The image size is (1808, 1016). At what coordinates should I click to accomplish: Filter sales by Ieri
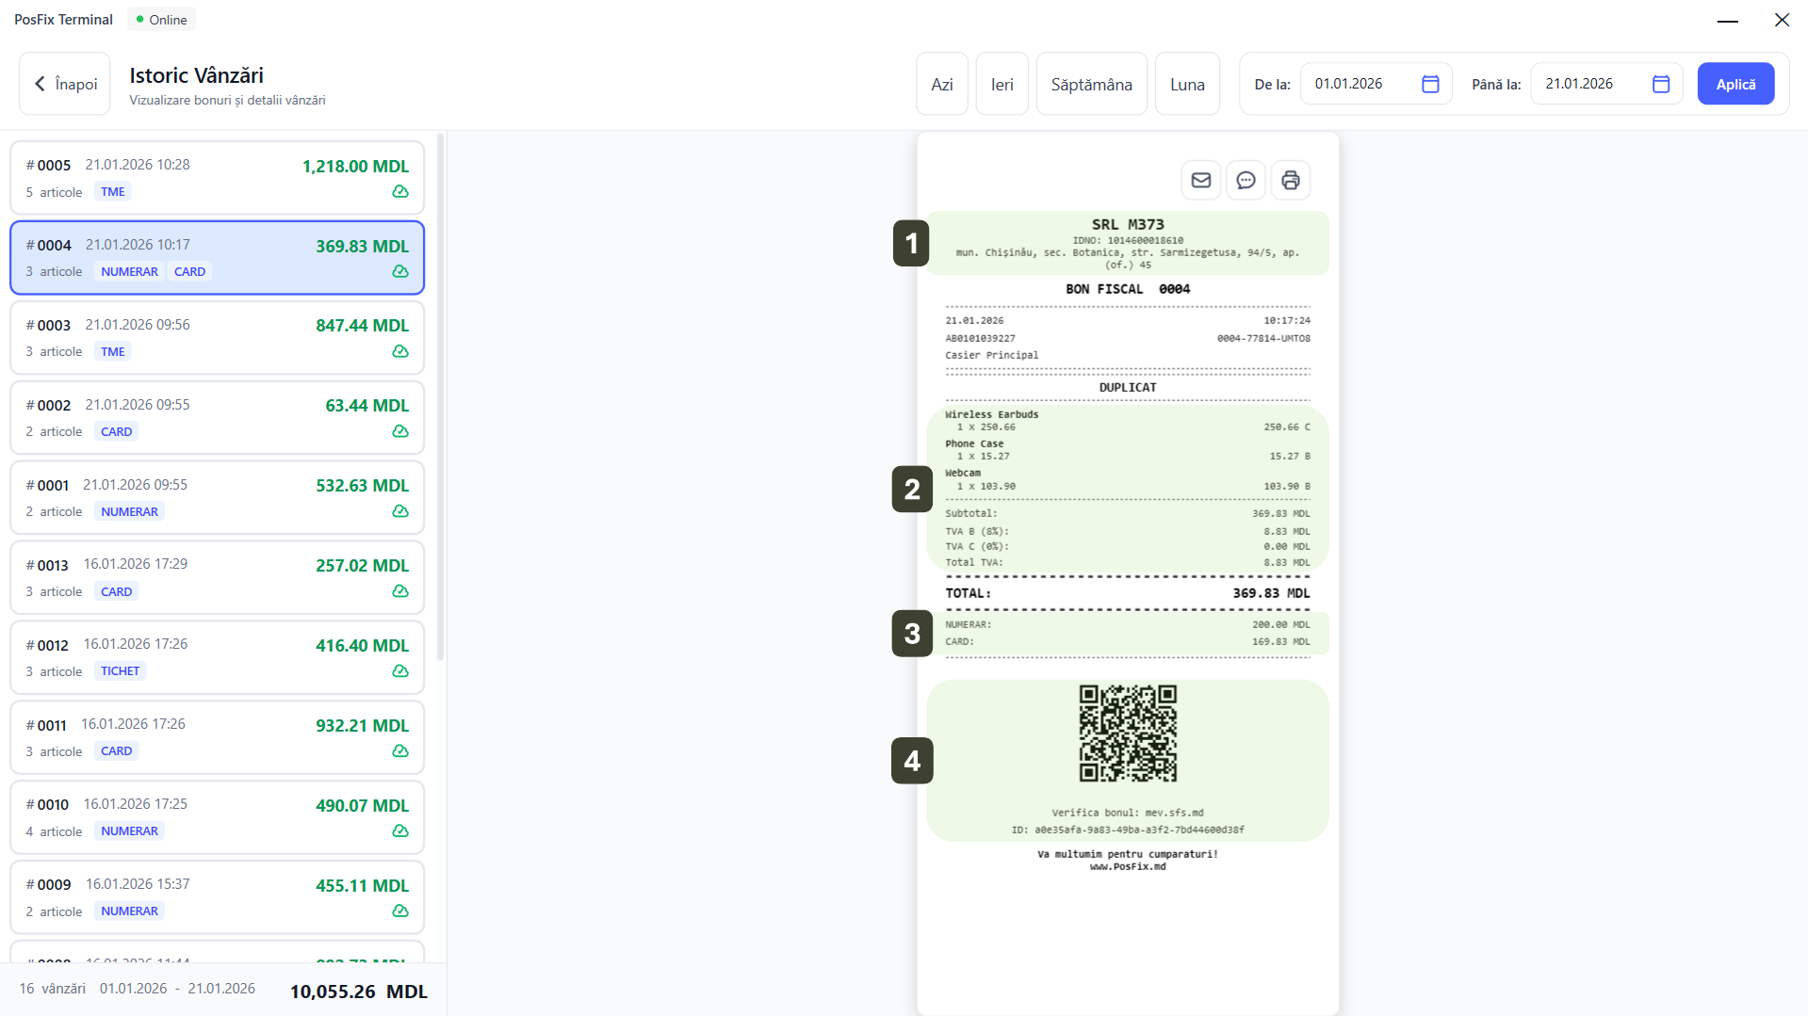tap(1002, 84)
